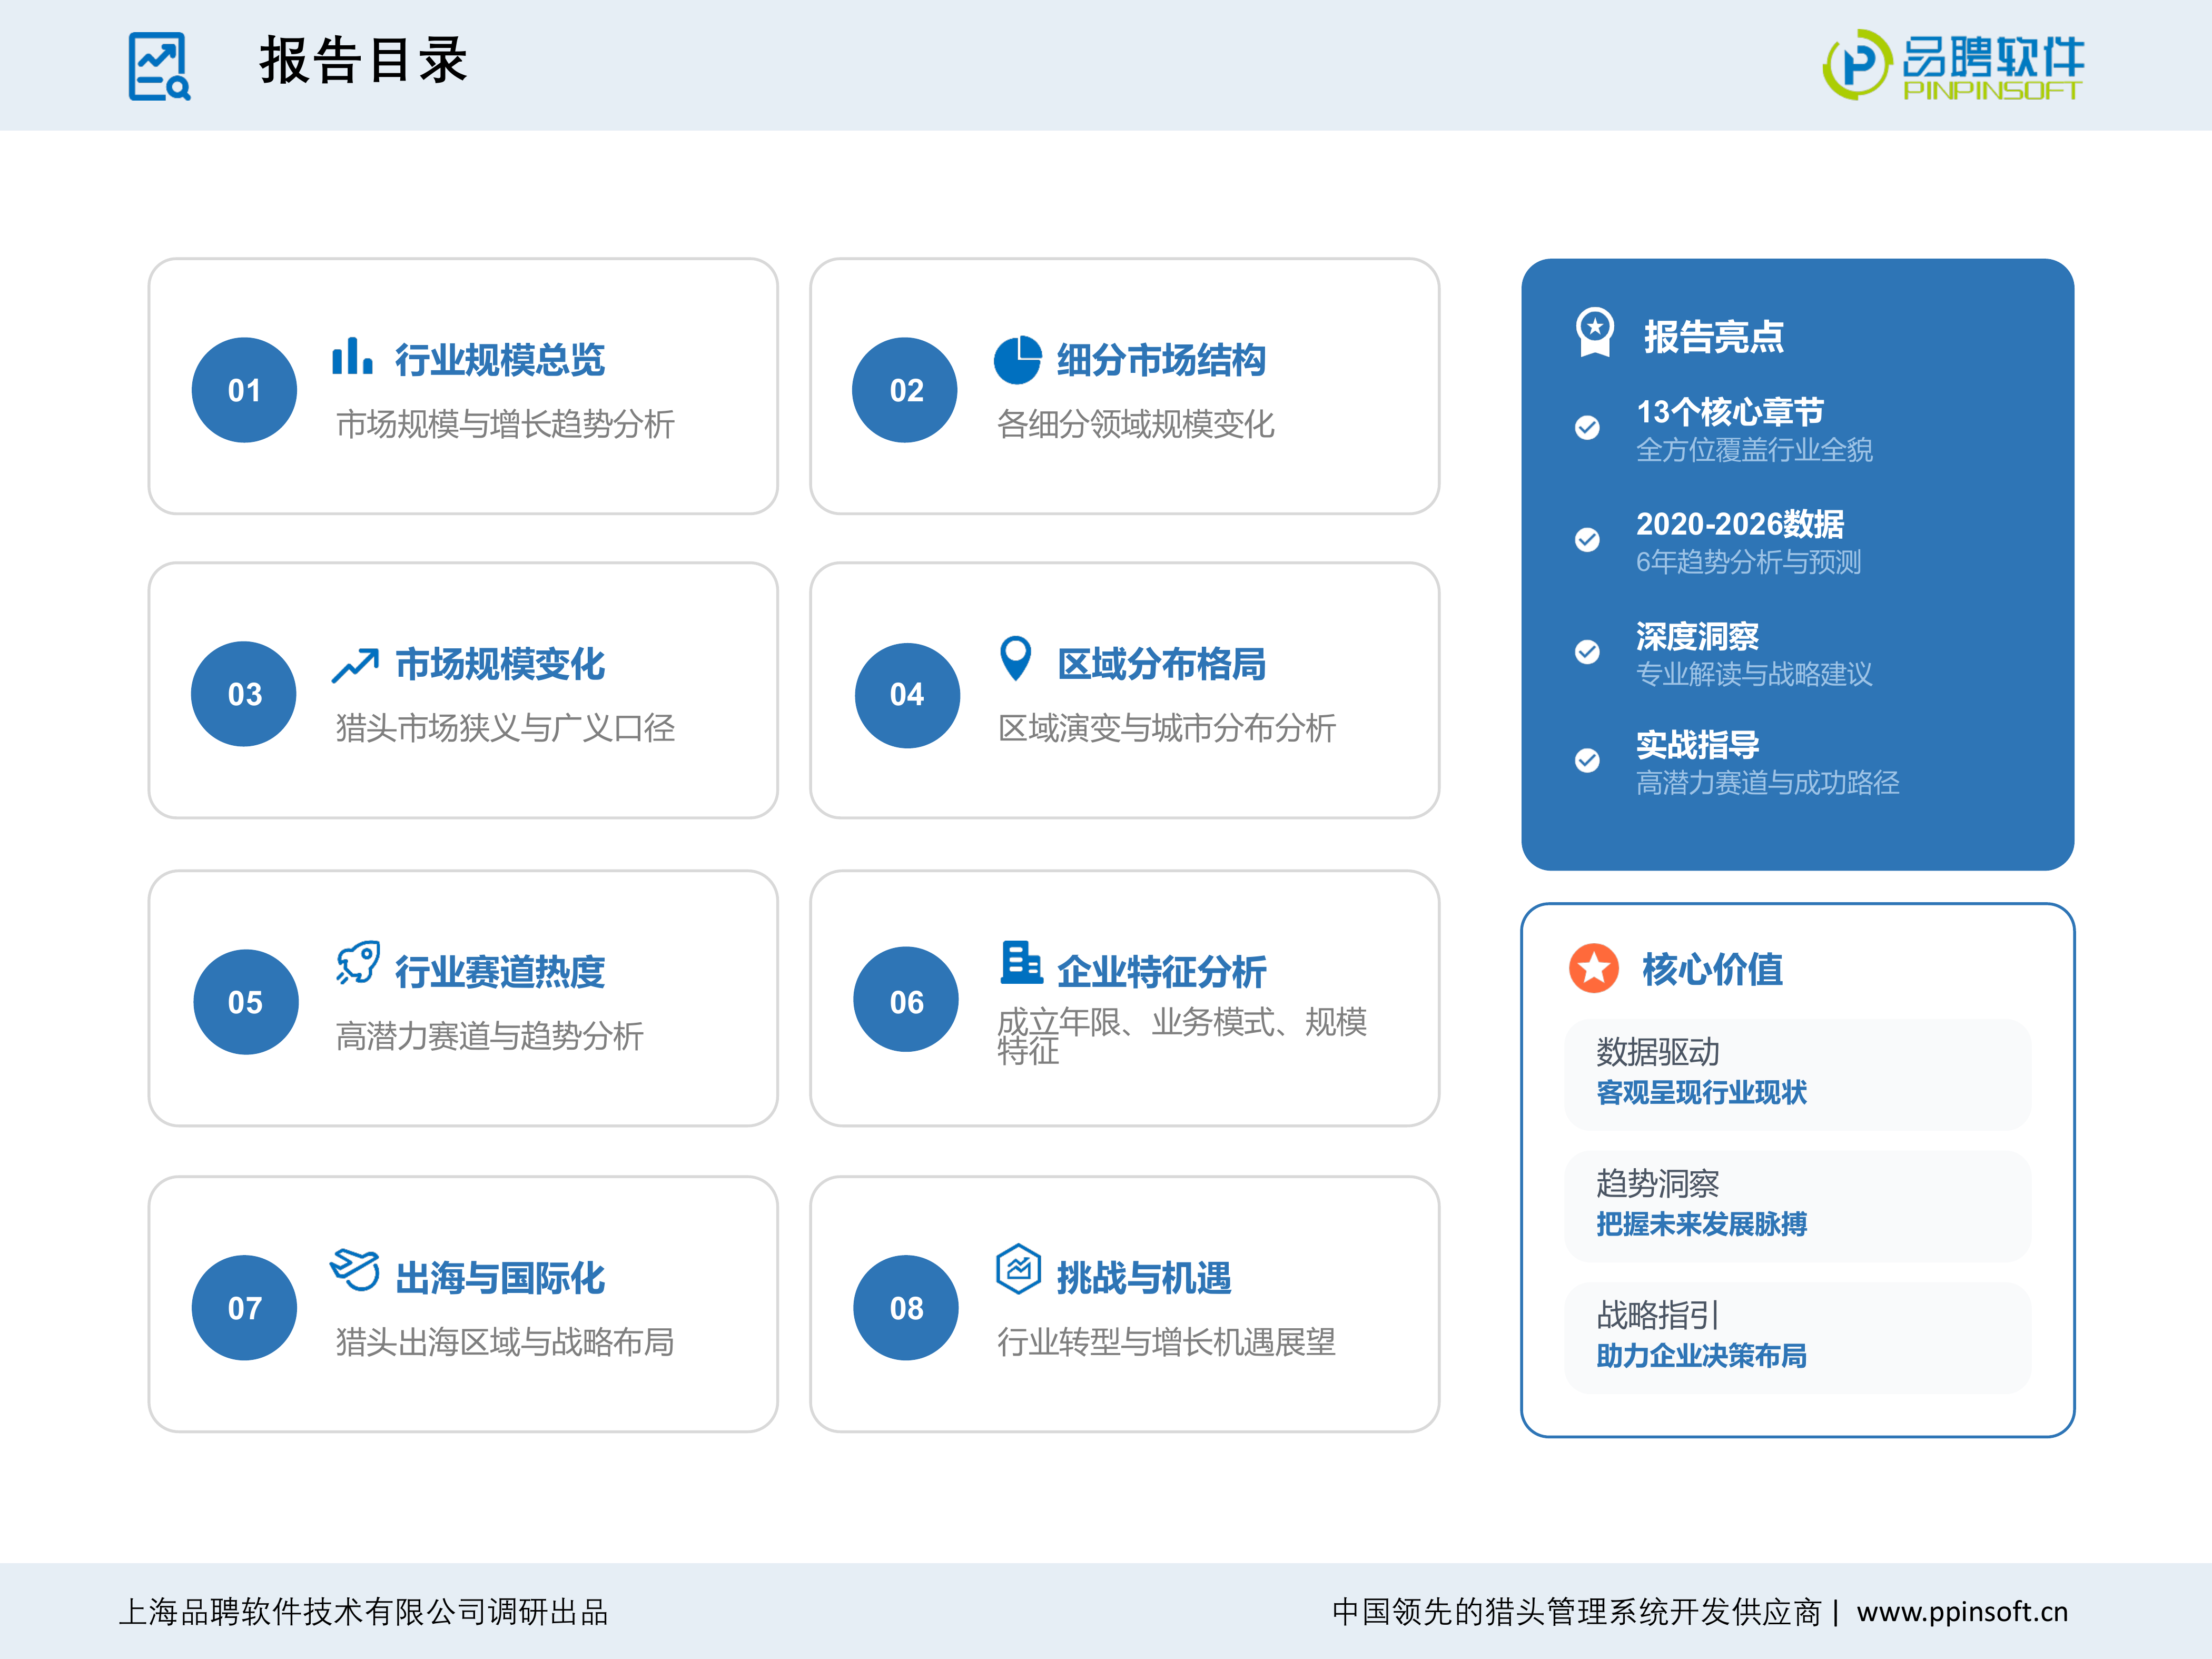Click the text 猎头市场狭义与广义口径
This screenshot has width=2212, height=1659.
(505, 728)
